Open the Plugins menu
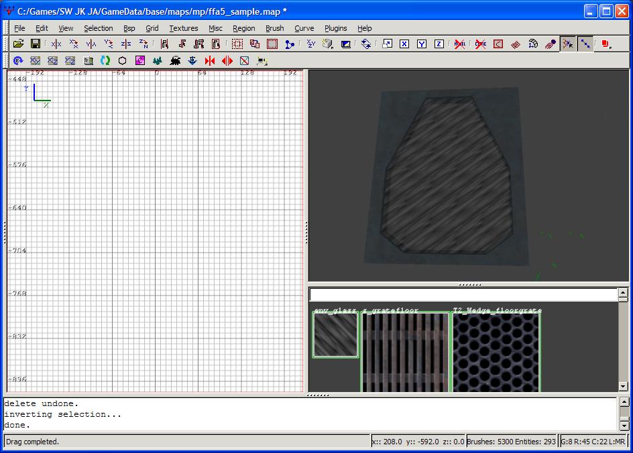The image size is (633, 453). [x=336, y=28]
